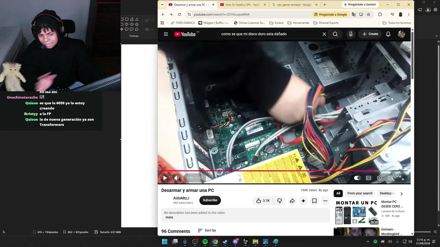Image resolution: width=440 pixels, height=247 pixels.
Task: Select the 'All' filter chip
Action: click(338, 193)
